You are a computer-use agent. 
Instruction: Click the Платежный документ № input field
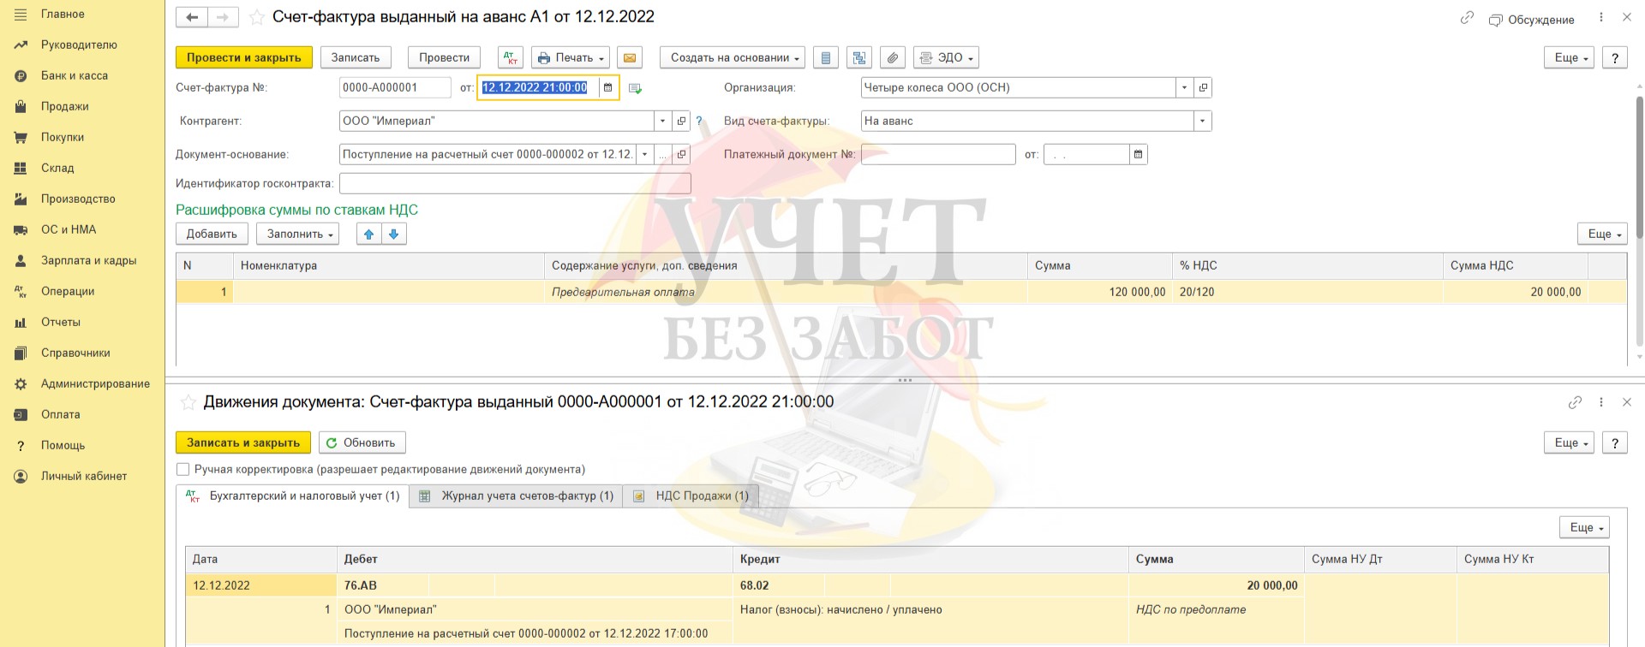(x=937, y=154)
